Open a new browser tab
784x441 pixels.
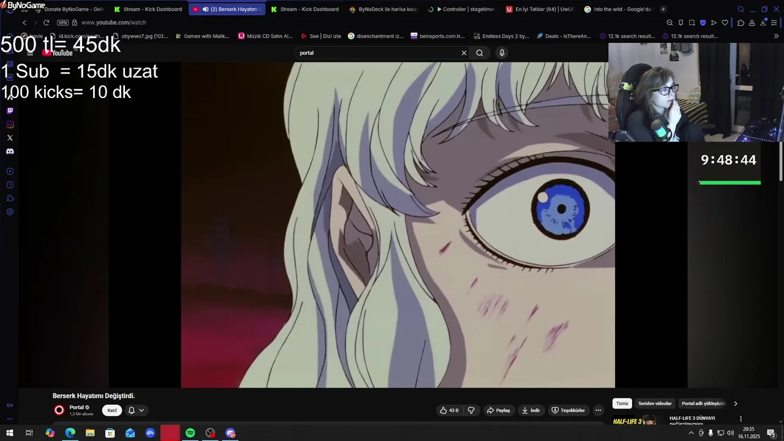point(663,9)
